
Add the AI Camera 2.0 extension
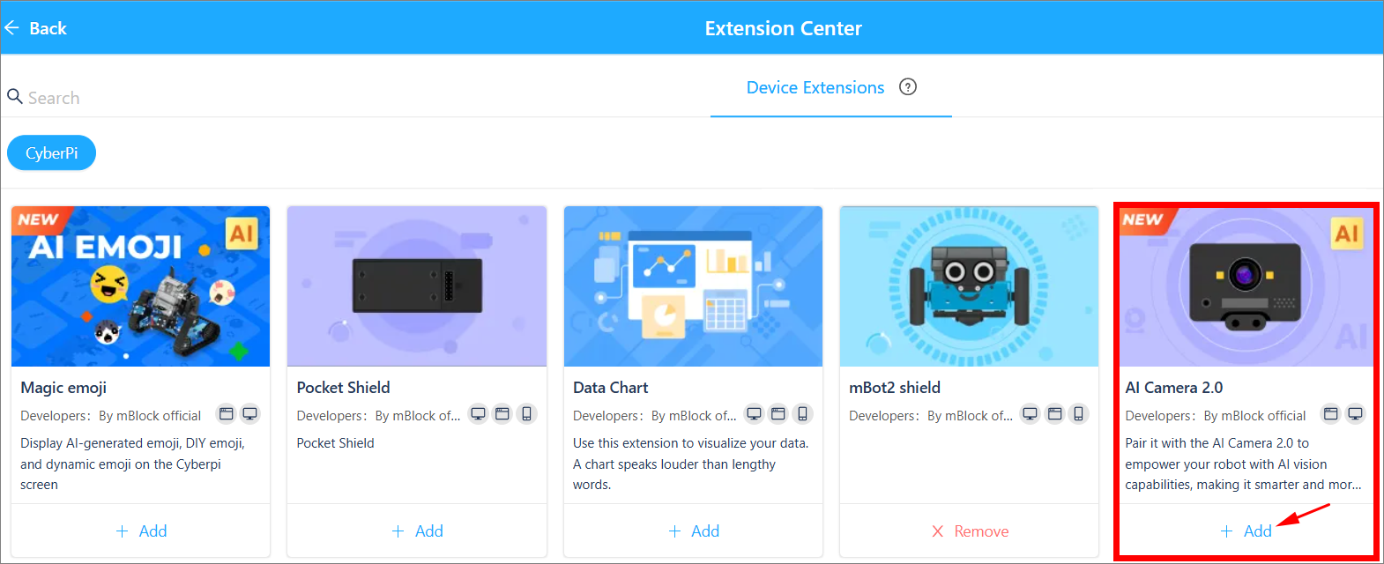[x=1246, y=531]
